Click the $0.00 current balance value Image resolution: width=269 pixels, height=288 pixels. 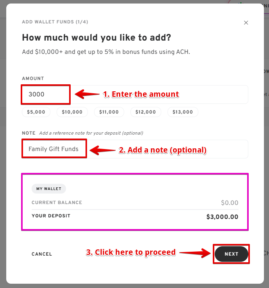click(x=230, y=203)
